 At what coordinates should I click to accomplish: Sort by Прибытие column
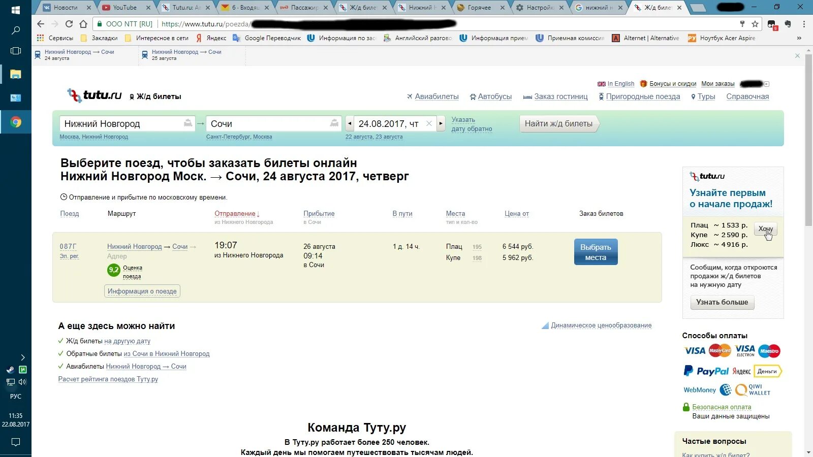[x=319, y=214]
